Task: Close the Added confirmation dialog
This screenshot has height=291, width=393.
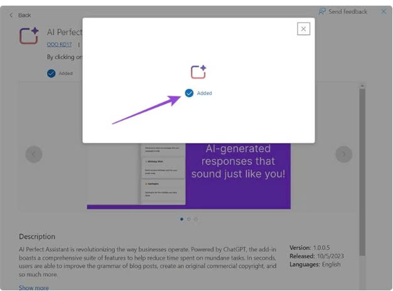Action: click(x=303, y=29)
